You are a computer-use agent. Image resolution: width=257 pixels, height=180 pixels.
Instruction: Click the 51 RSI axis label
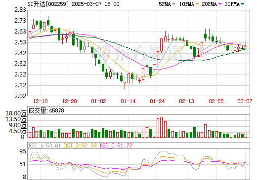[x=23, y=164]
